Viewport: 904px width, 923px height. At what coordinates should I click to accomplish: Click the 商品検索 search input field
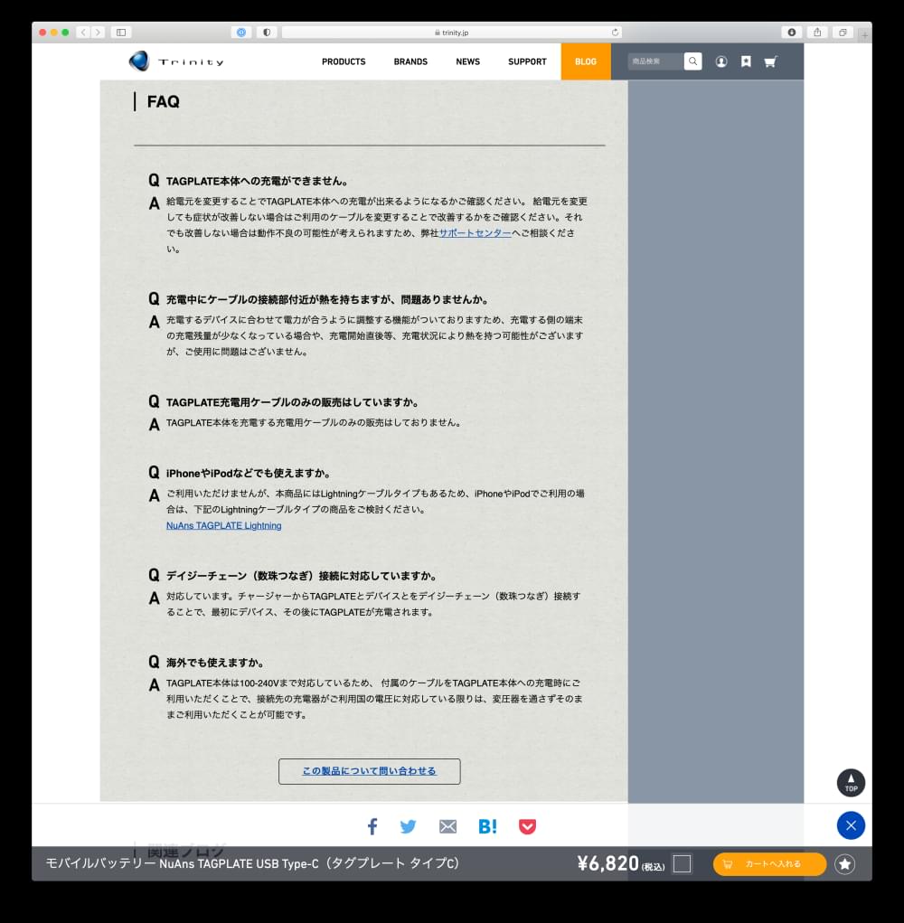coord(654,61)
